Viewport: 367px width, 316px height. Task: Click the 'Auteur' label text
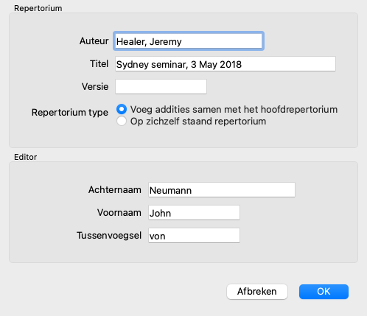[x=94, y=41]
